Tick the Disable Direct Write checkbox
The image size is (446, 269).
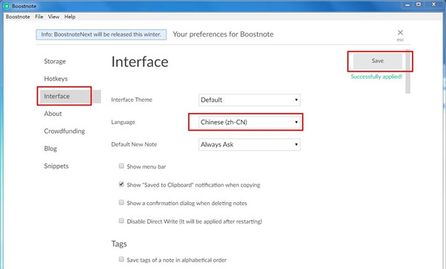pyautogui.click(x=121, y=221)
